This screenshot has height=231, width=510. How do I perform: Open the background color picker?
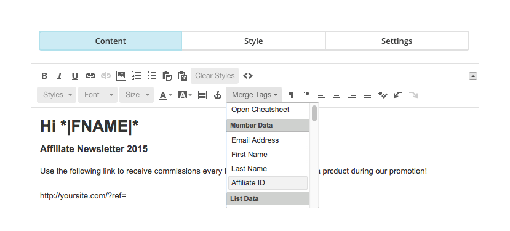tap(185, 95)
